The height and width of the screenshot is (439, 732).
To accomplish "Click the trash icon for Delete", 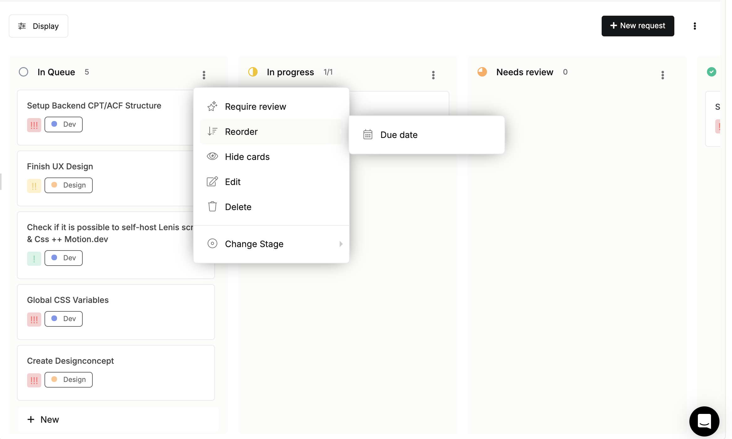I will [x=212, y=207].
